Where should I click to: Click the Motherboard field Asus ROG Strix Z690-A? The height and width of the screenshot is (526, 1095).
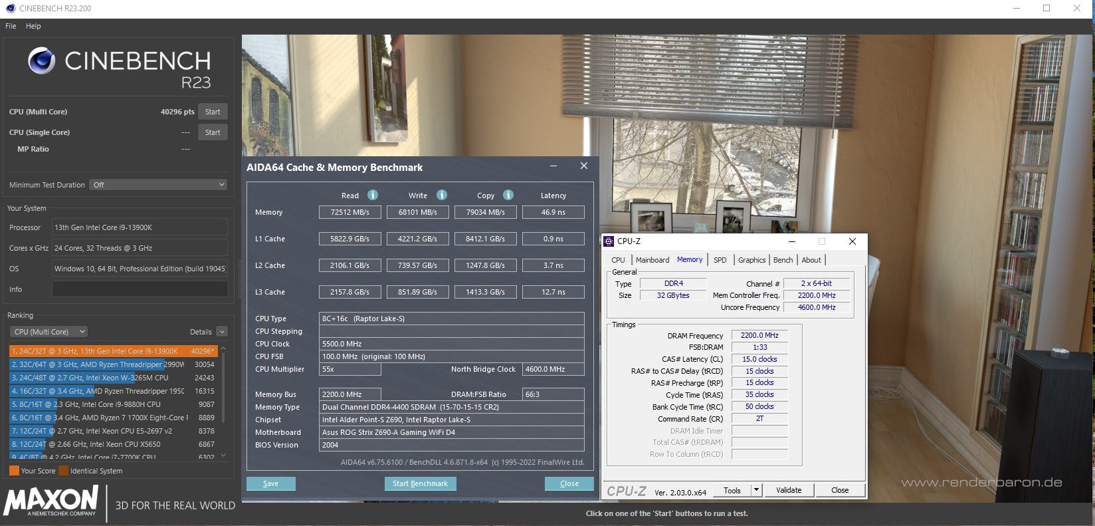point(452,432)
